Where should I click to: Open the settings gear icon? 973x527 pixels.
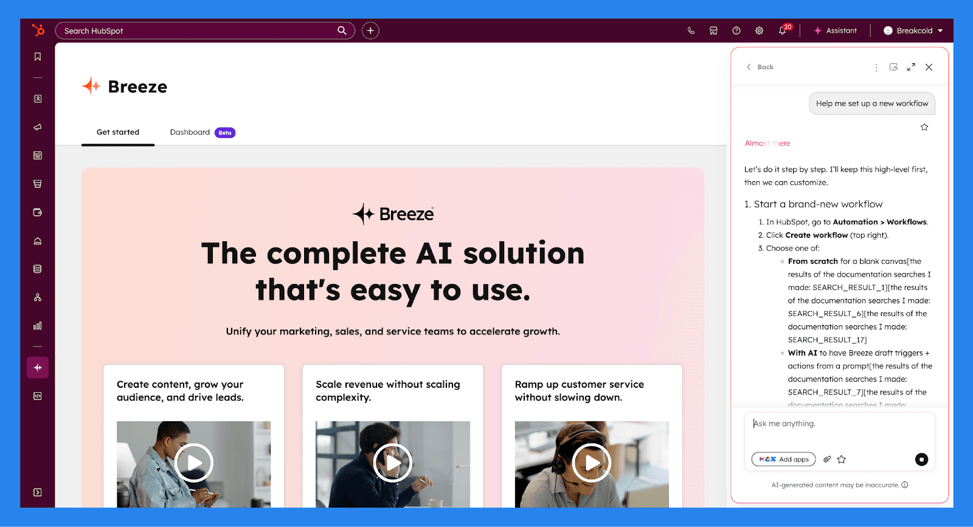760,30
